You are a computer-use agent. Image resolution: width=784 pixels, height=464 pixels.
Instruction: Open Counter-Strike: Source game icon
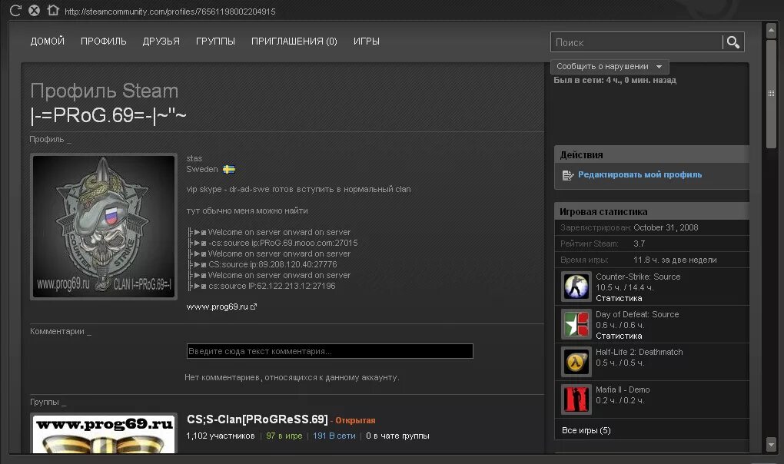click(x=576, y=287)
